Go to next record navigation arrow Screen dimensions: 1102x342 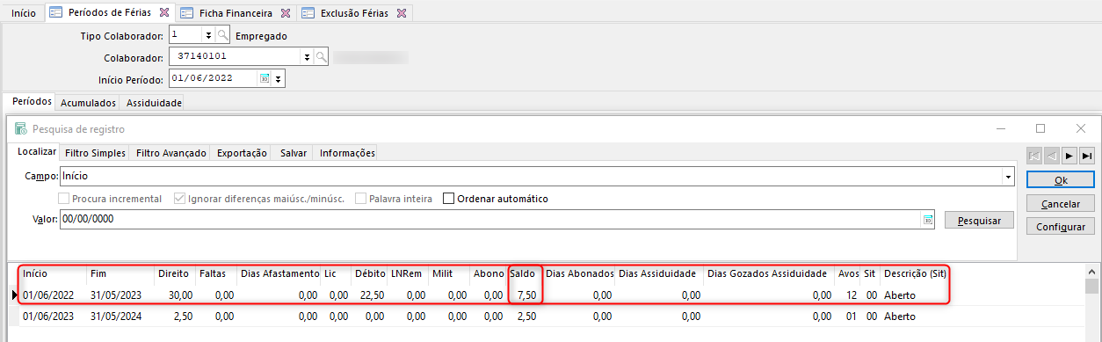point(1069,155)
